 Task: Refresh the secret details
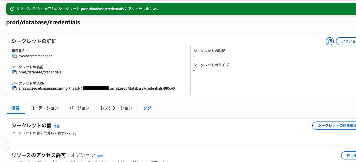pos(330,41)
